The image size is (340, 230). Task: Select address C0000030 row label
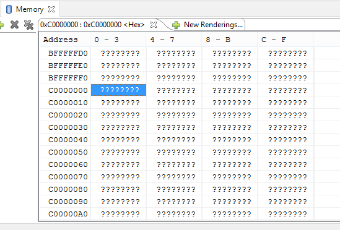click(x=68, y=127)
